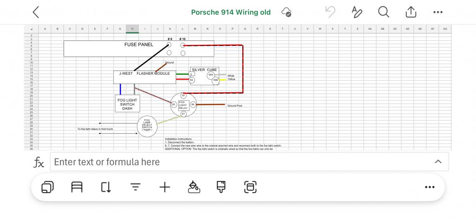The height and width of the screenshot is (220, 476).
Task: Select column H header
Action: (x=132, y=28)
